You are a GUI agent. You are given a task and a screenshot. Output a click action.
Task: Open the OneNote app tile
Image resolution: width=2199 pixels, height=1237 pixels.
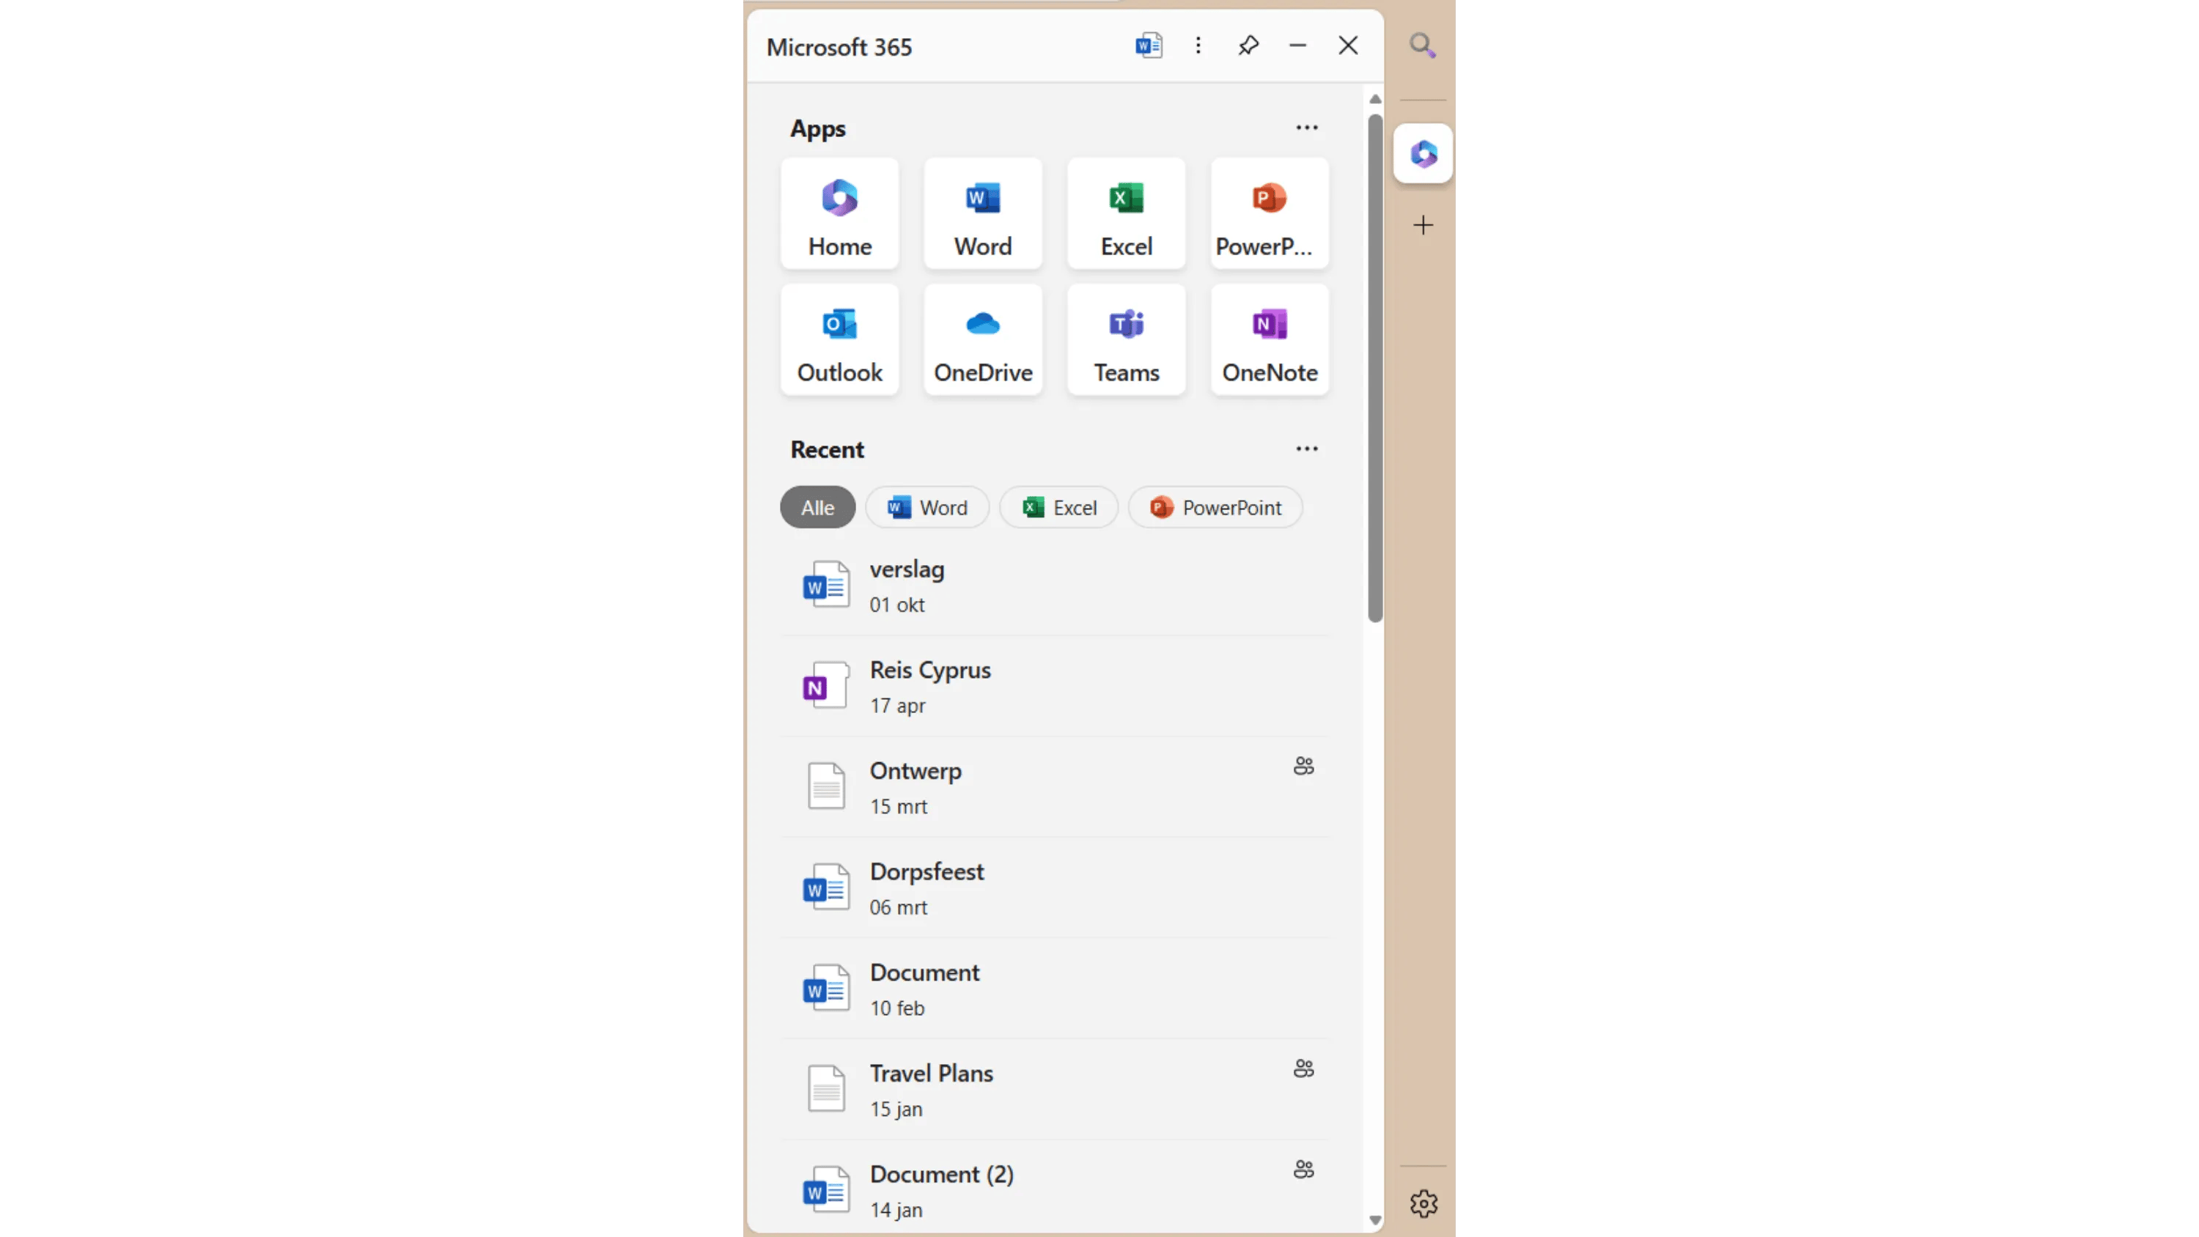click(1269, 340)
